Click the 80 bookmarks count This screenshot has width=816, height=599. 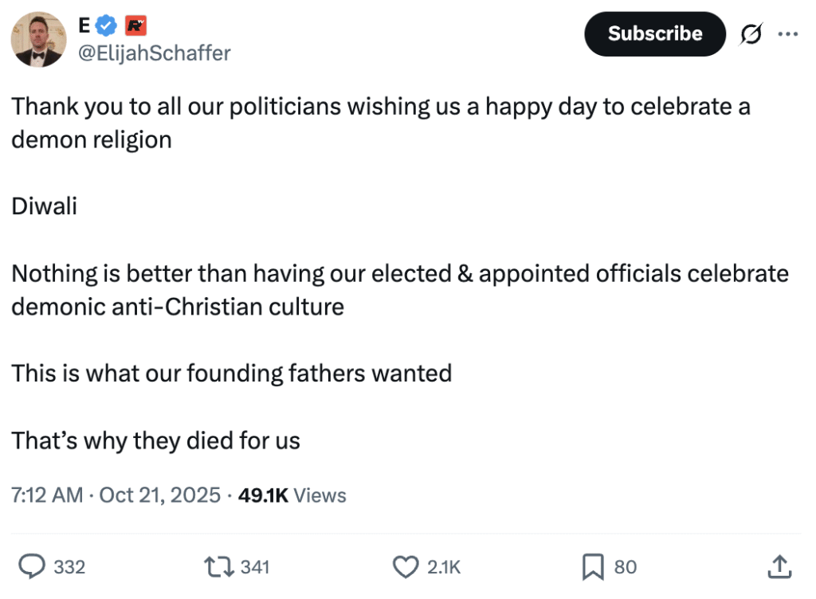626,567
